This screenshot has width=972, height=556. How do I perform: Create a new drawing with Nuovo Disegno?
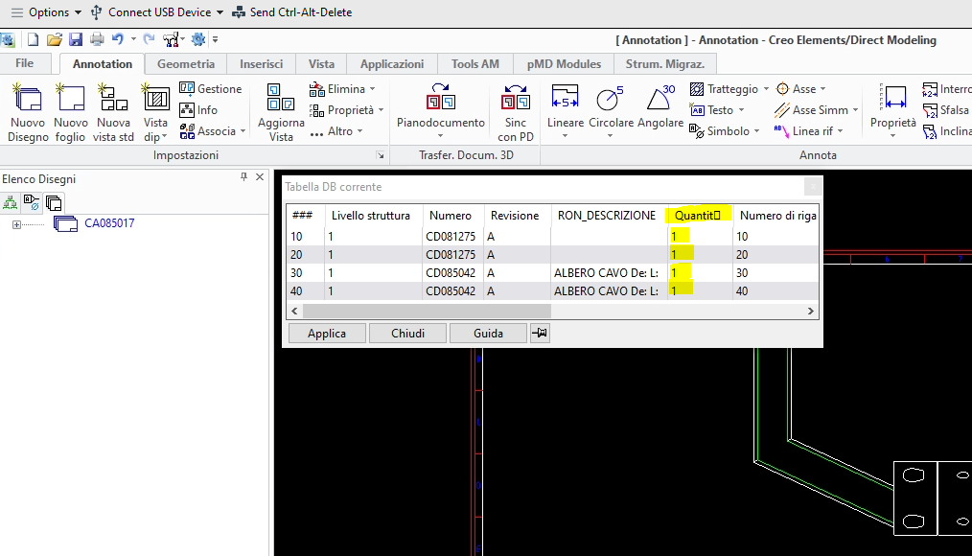coord(27,110)
